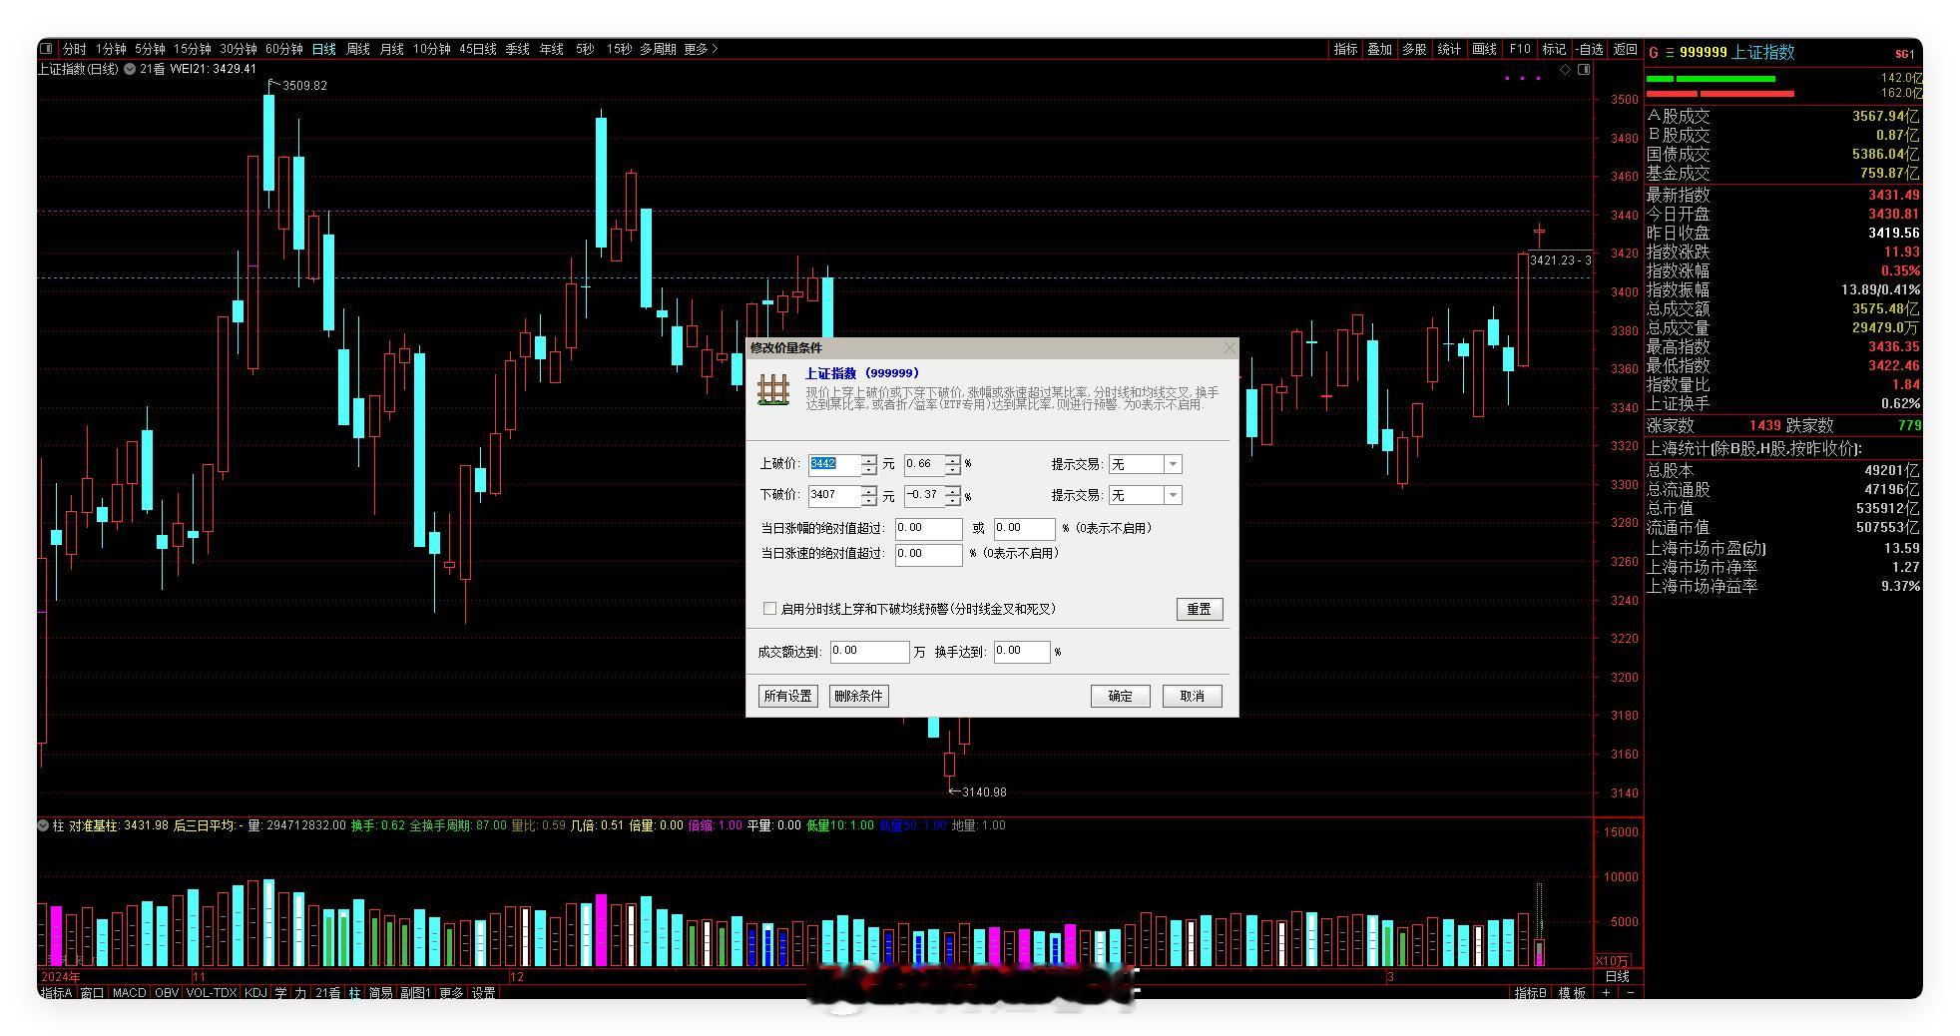The width and height of the screenshot is (1960, 1036).
Task: Open indicator dropdown next to 上证指数(日线)
Action: tap(130, 69)
